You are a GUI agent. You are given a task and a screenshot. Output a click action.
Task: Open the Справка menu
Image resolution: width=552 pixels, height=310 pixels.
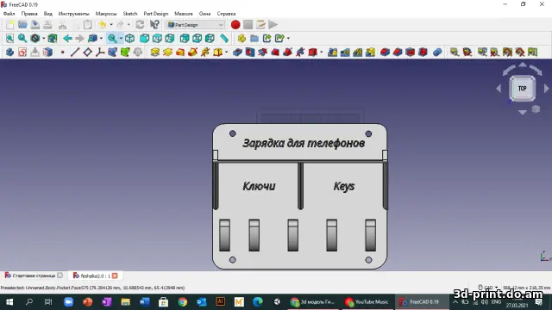pos(226,14)
